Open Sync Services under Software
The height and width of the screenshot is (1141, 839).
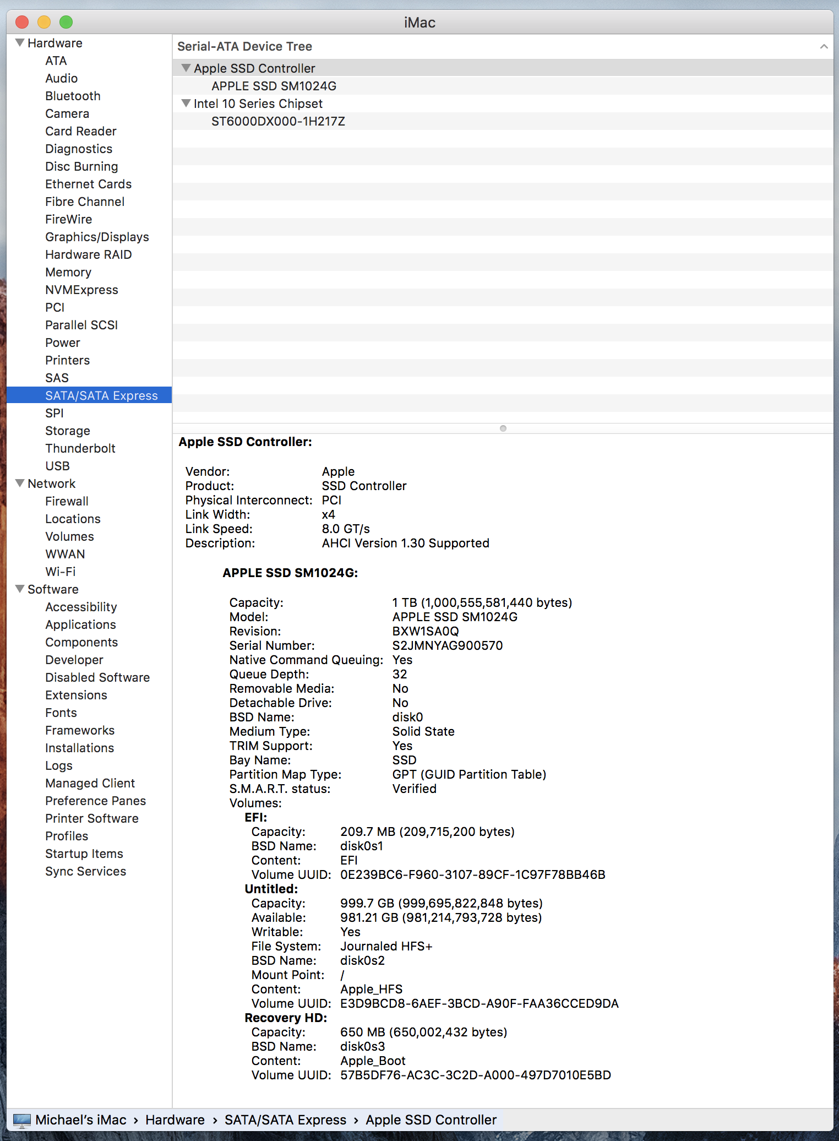point(86,871)
